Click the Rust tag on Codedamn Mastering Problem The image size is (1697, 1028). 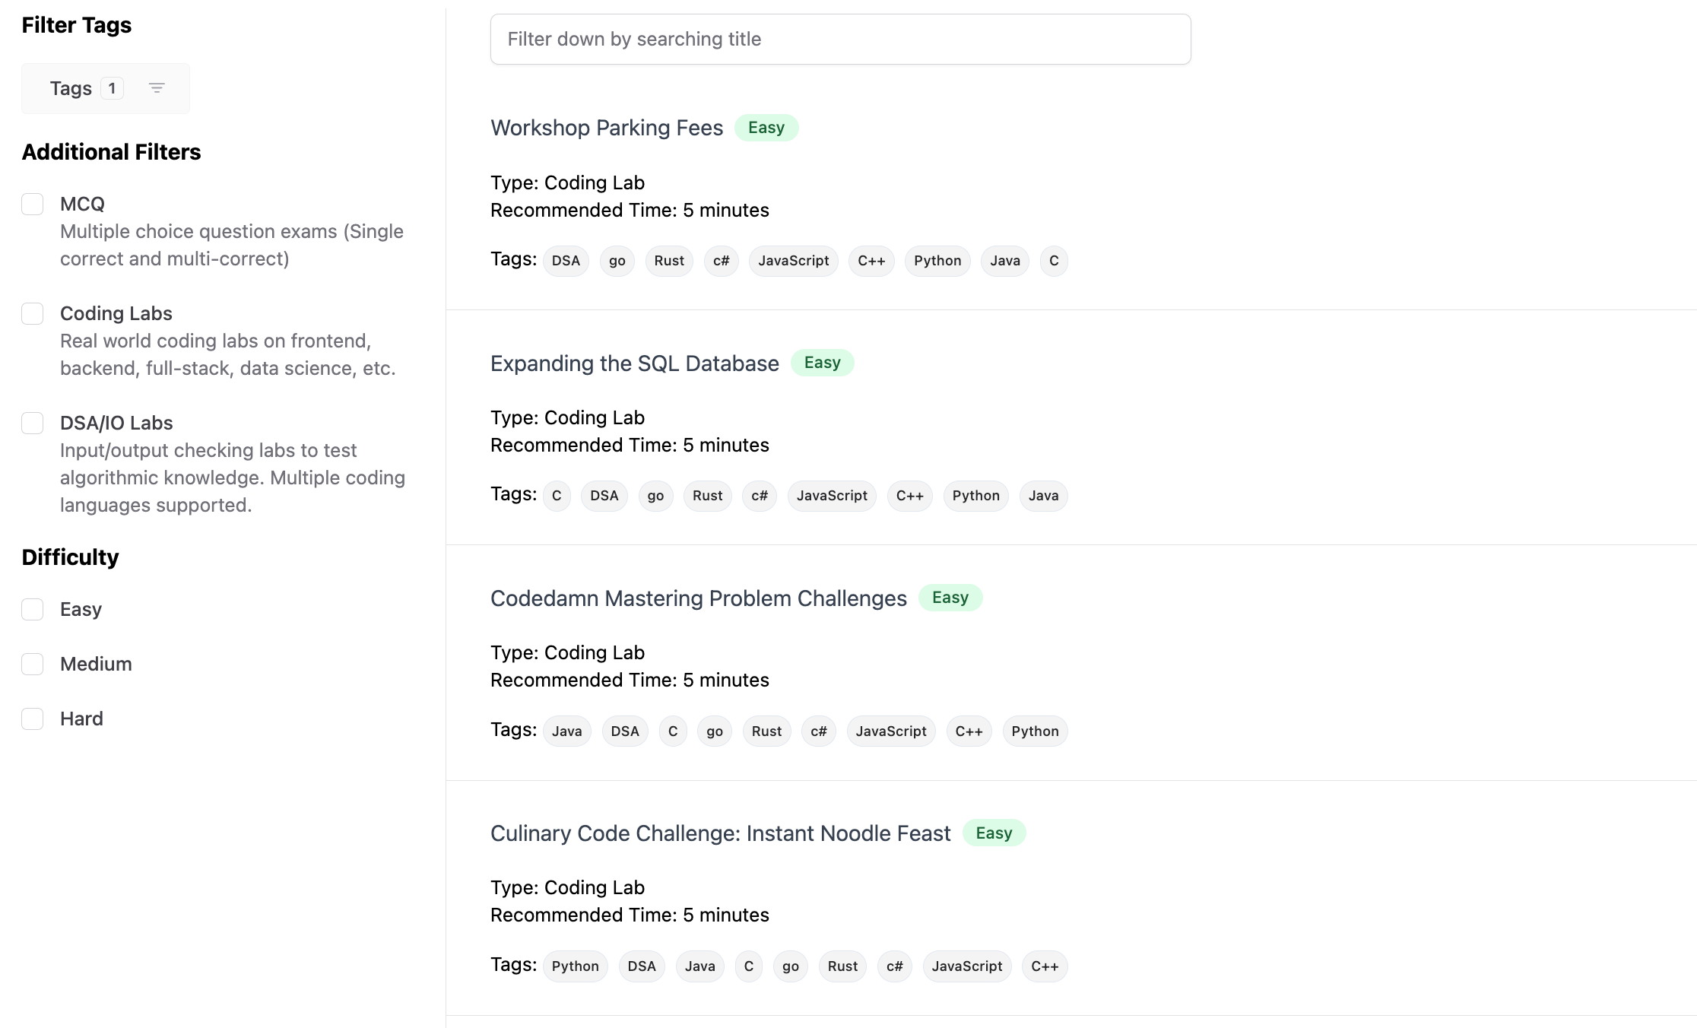767,730
